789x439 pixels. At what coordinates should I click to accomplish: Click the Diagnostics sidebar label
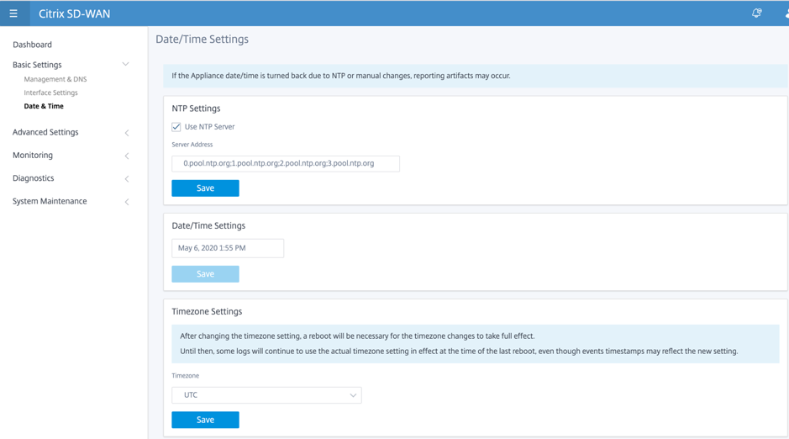34,178
